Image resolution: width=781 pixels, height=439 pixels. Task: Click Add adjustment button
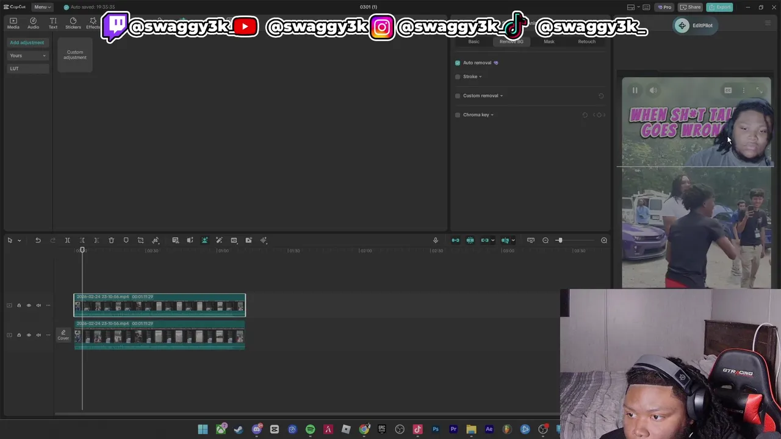click(27, 43)
